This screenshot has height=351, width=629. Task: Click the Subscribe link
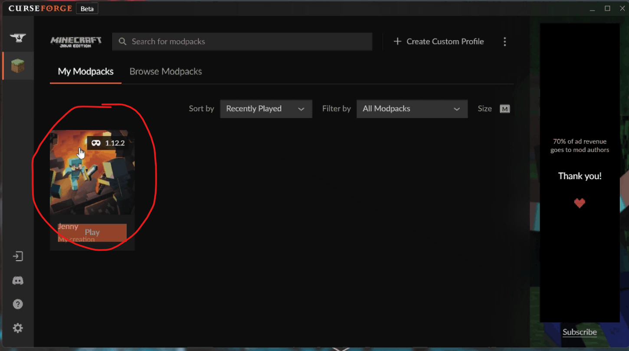(580, 332)
